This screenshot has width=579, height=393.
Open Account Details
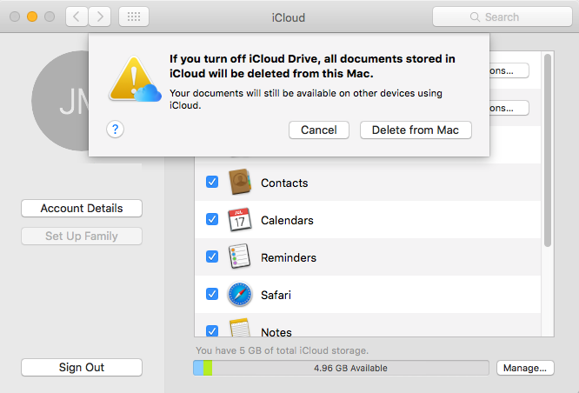pyautogui.click(x=82, y=209)
